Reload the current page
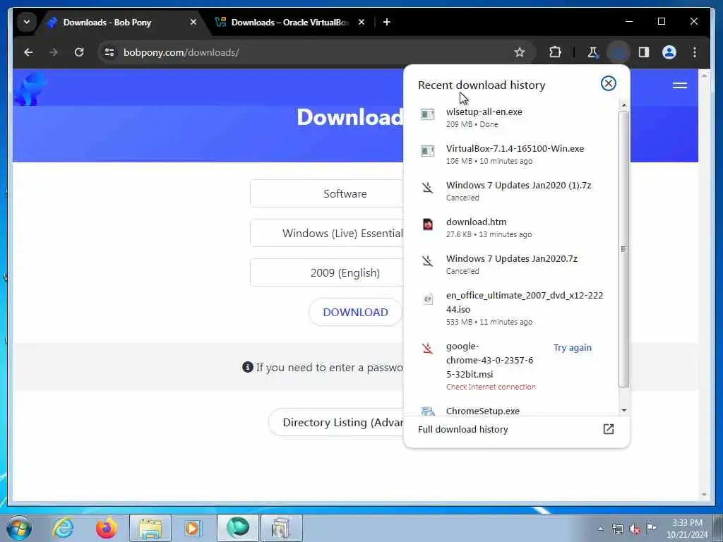 [x=79, y=52]
